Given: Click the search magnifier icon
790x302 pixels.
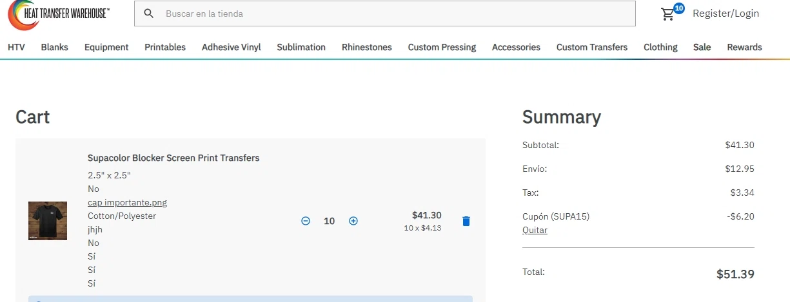Looking at the screenshot, I should click(x=149, y=14).
